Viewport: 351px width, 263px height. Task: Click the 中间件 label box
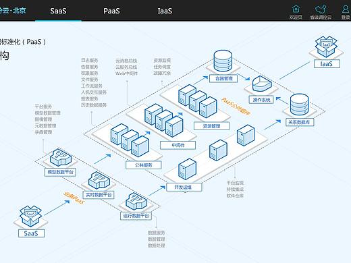point(178,145)
